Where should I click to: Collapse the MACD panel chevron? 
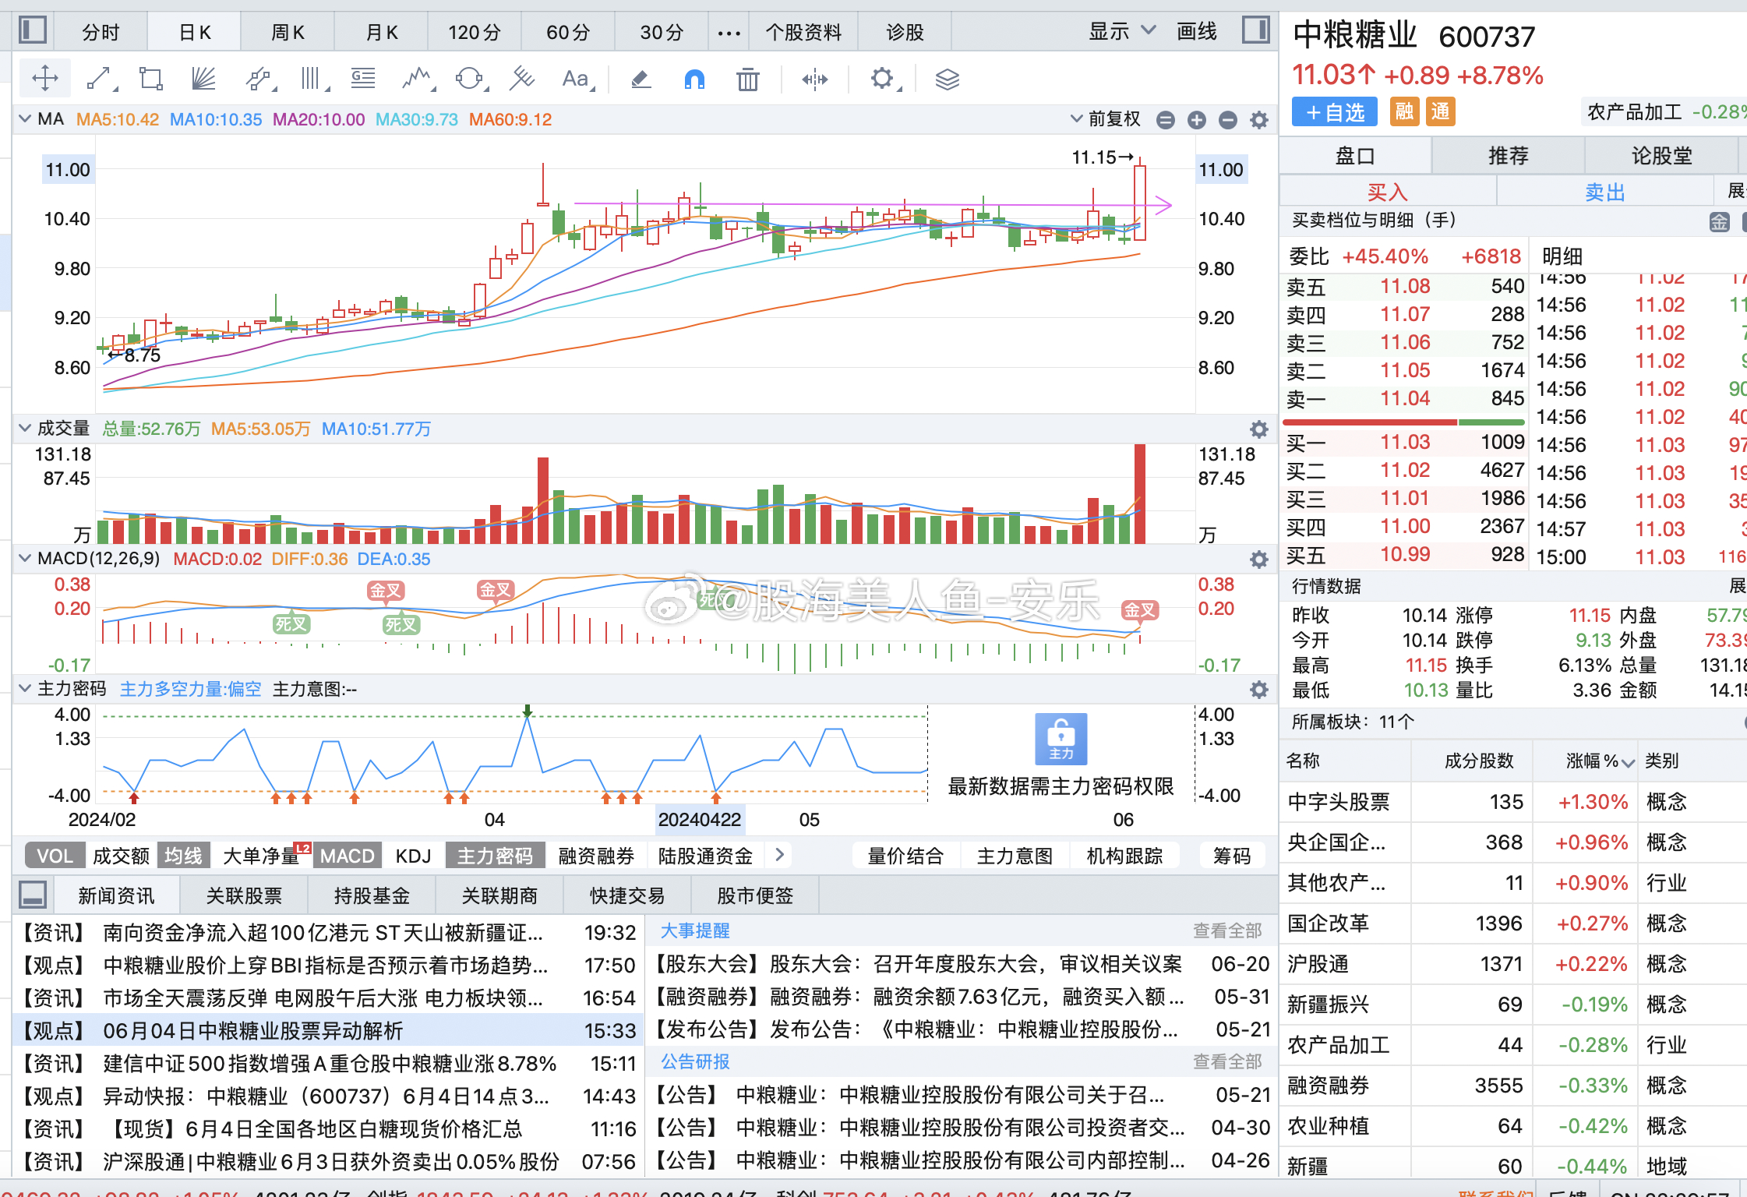(x=25, y=559)
